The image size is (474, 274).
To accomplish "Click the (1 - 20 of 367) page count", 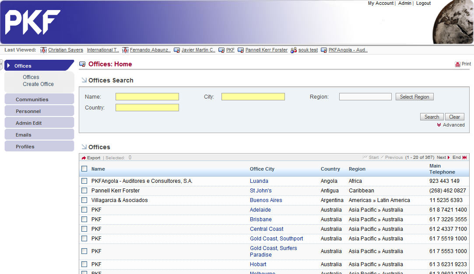I will pos(420,158).
